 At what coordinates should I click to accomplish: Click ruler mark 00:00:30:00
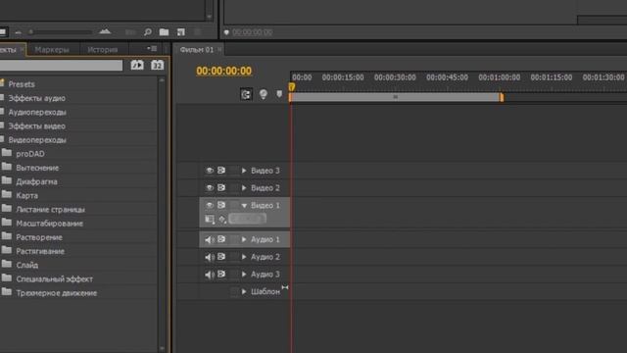(395, 77)
